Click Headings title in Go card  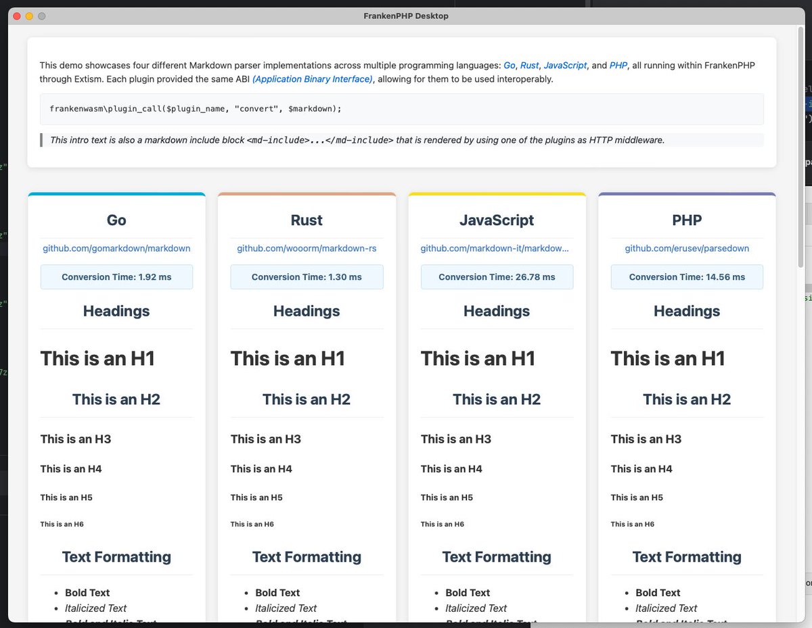pos(116,311)
